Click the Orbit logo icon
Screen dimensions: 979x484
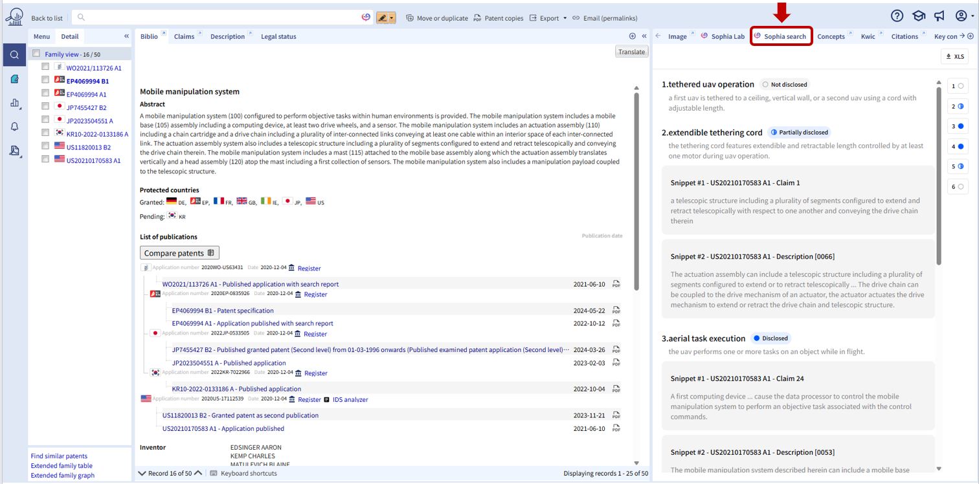pos(14,16)
